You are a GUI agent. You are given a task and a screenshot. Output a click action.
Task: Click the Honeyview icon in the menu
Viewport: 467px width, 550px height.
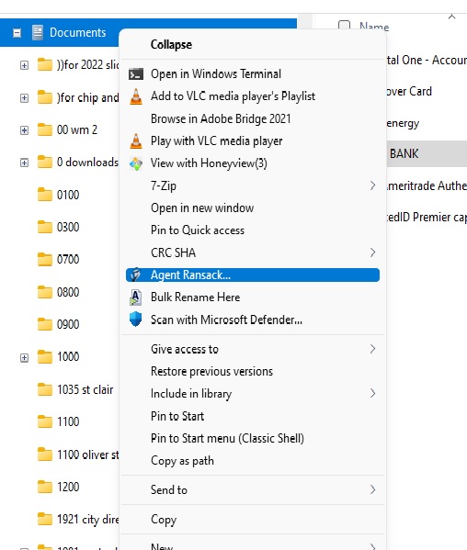136,163
